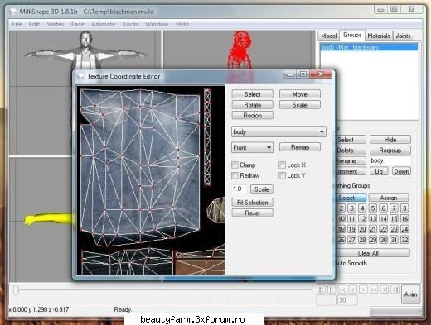Select smoothing group 32
This screenshot has width=431, height=325.
[404, 240]
